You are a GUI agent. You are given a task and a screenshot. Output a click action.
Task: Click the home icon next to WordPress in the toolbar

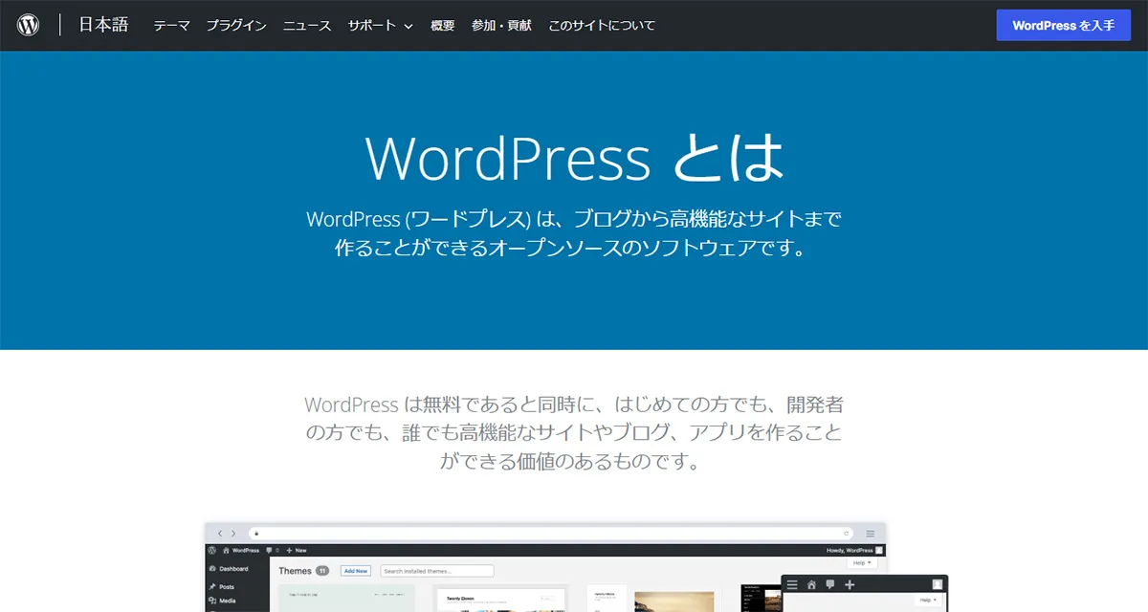[226, 550]
